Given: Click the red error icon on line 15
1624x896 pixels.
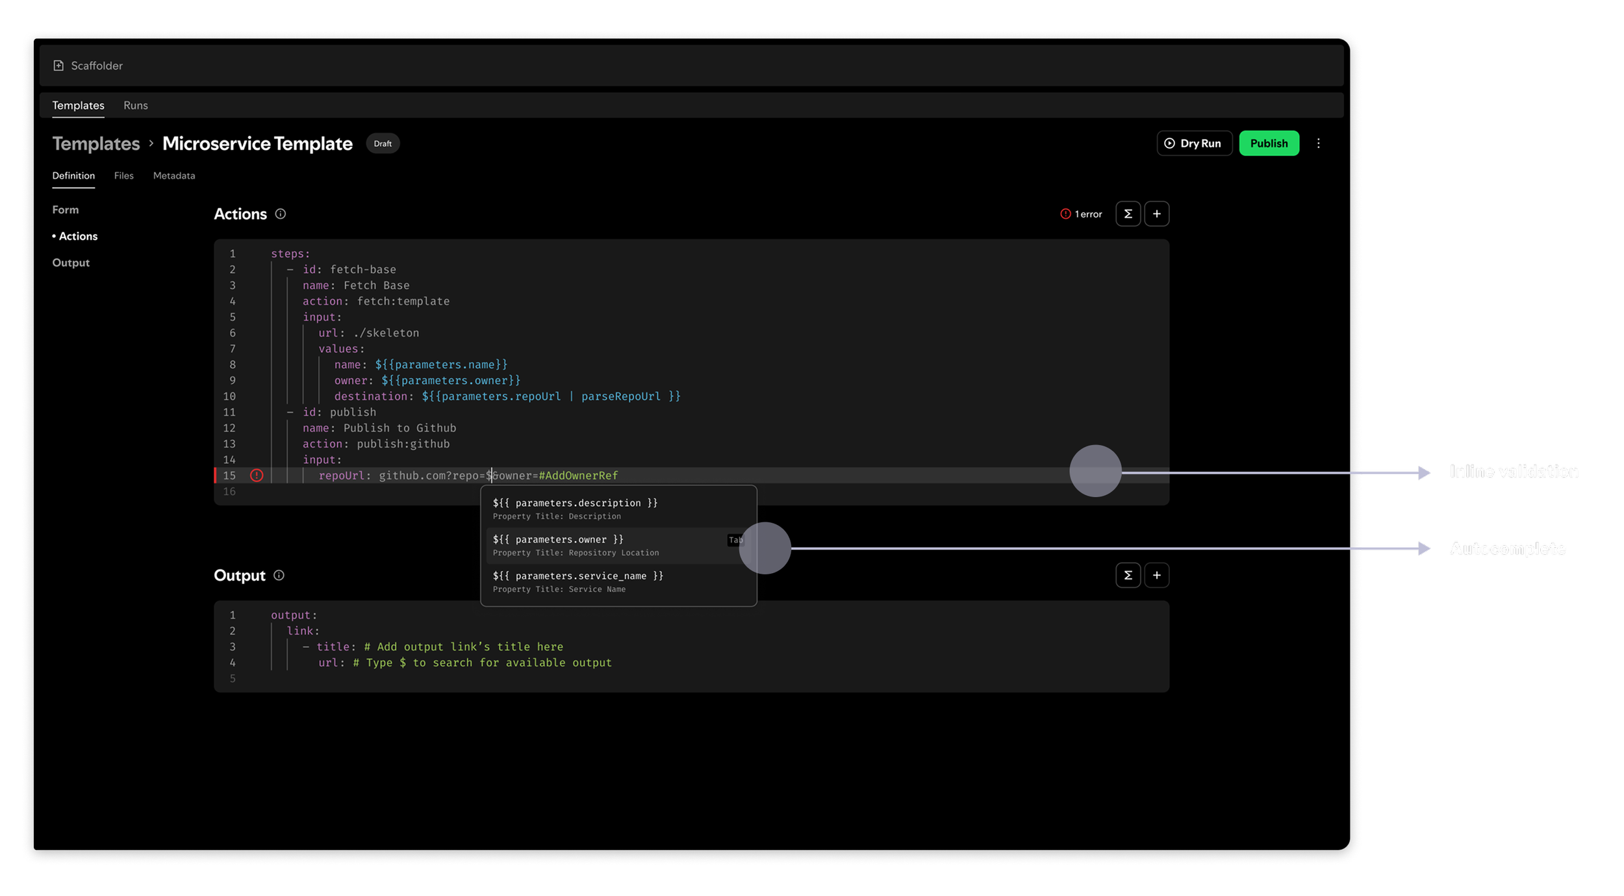Looking at the screenshot, I should pyautogui.click(x=257, y=476).
